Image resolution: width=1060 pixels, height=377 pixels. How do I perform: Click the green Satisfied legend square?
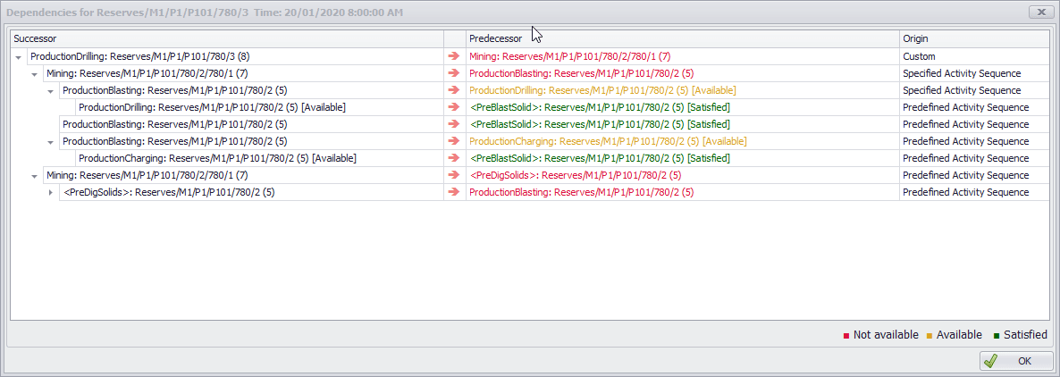tap(995, 336)
